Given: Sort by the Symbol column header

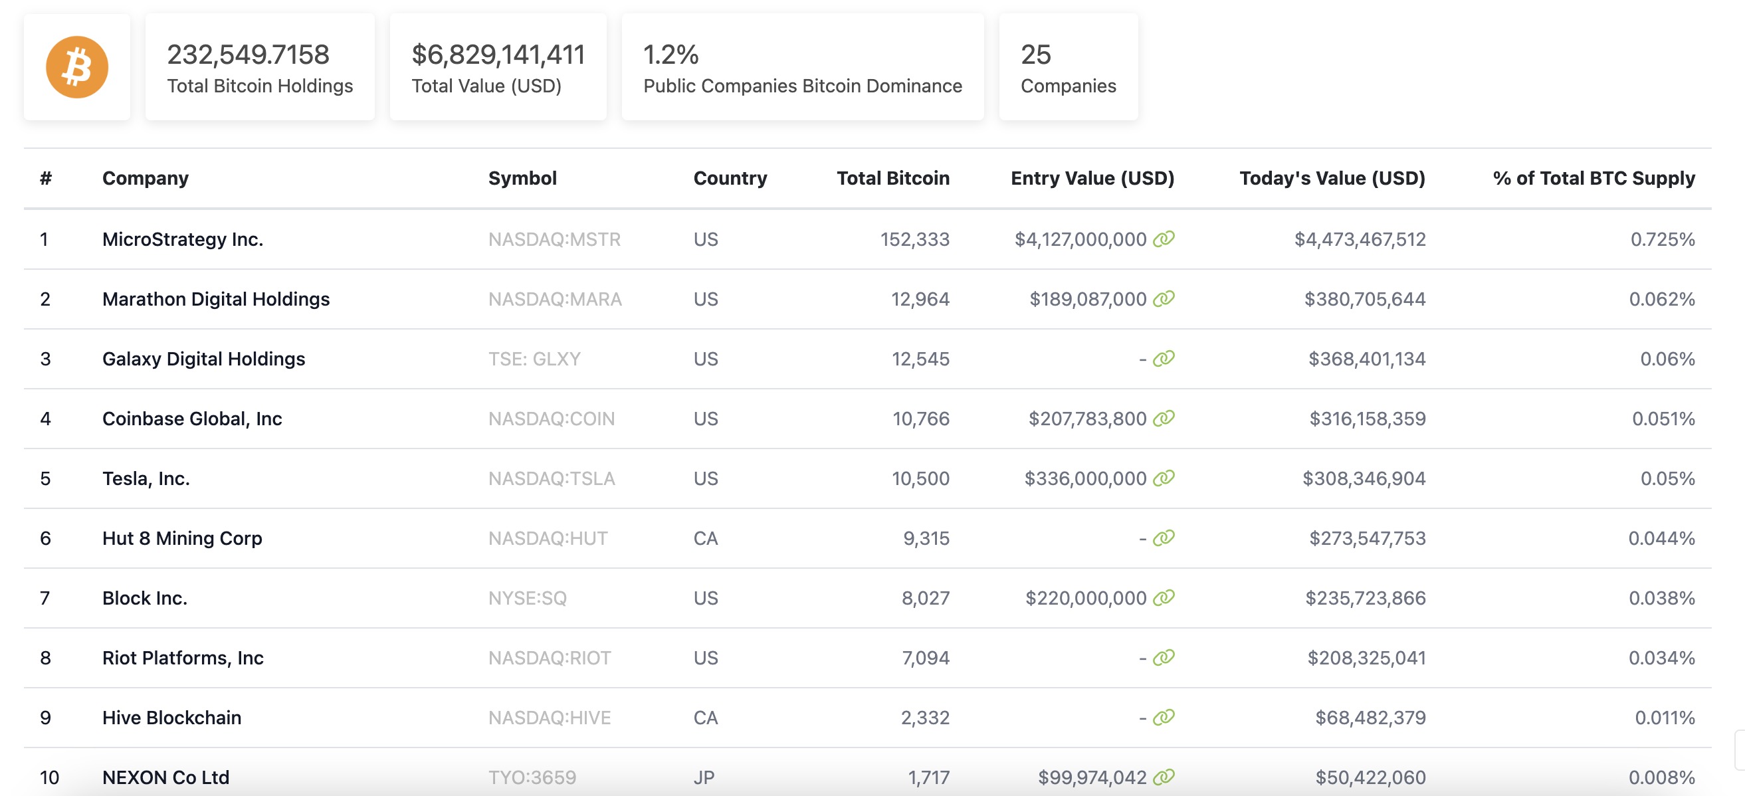Looking at the screenshot, I should [x=522, y=178].
